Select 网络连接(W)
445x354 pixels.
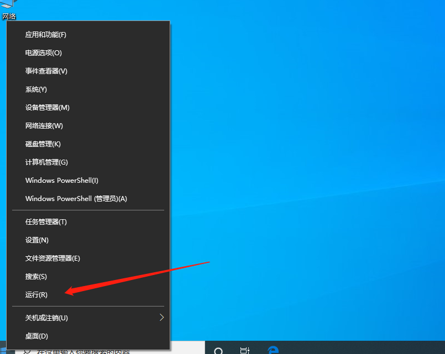44,126
